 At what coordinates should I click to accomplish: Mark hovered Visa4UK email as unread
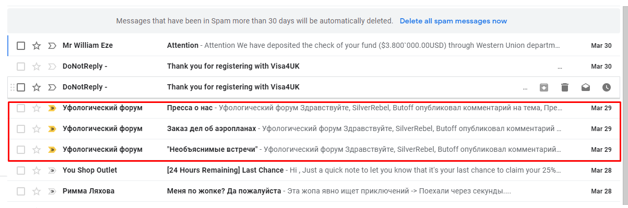[586, 87]
